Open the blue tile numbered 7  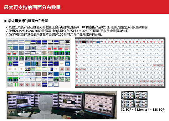[98, 42]
